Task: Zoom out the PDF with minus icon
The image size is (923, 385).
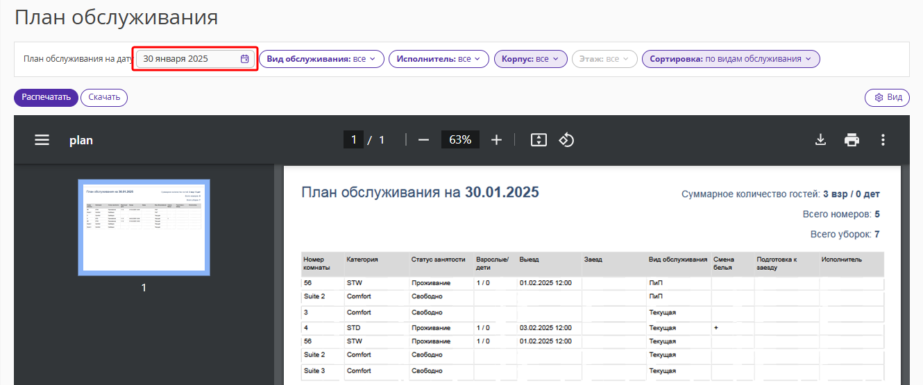Action: 423,140
